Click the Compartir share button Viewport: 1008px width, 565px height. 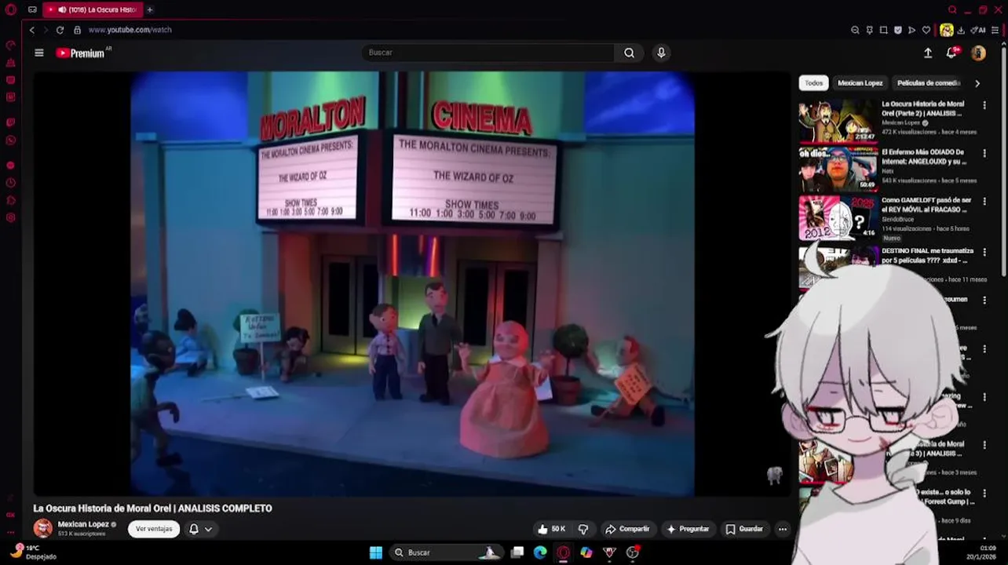[627, 529]
